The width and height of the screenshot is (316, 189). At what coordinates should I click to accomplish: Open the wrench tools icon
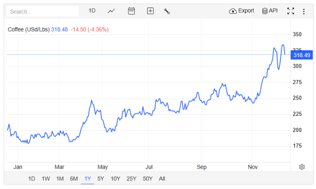(x=167, y=11)
